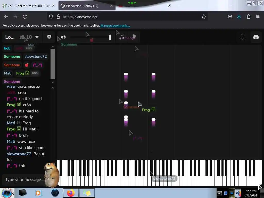Click chat message "oh it is good"

(x=30, y=99)
